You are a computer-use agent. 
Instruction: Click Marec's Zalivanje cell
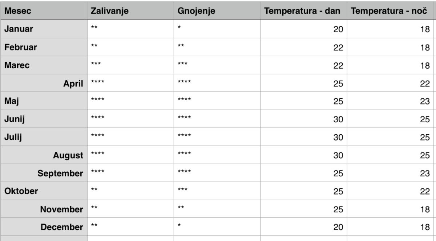[x=130, y=65]
